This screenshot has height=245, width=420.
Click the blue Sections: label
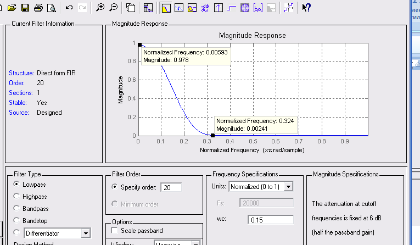click(x=21, y=93)
